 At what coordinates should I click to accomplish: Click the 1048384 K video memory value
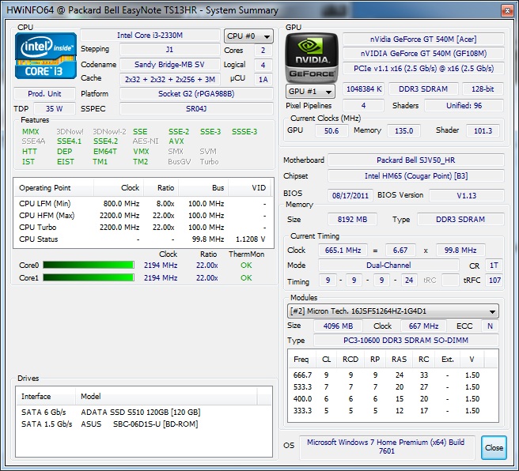click(363, 89)
